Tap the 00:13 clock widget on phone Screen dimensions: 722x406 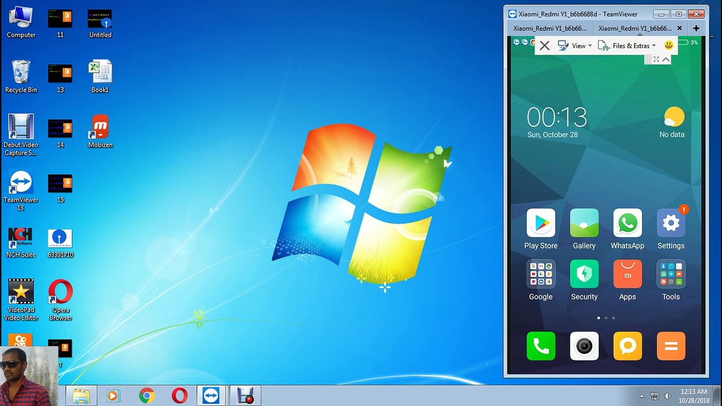click(x=557, y=117)
